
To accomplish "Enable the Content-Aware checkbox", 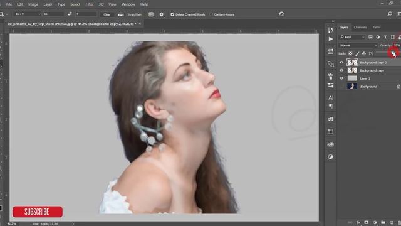I will [x=211, y=14].
